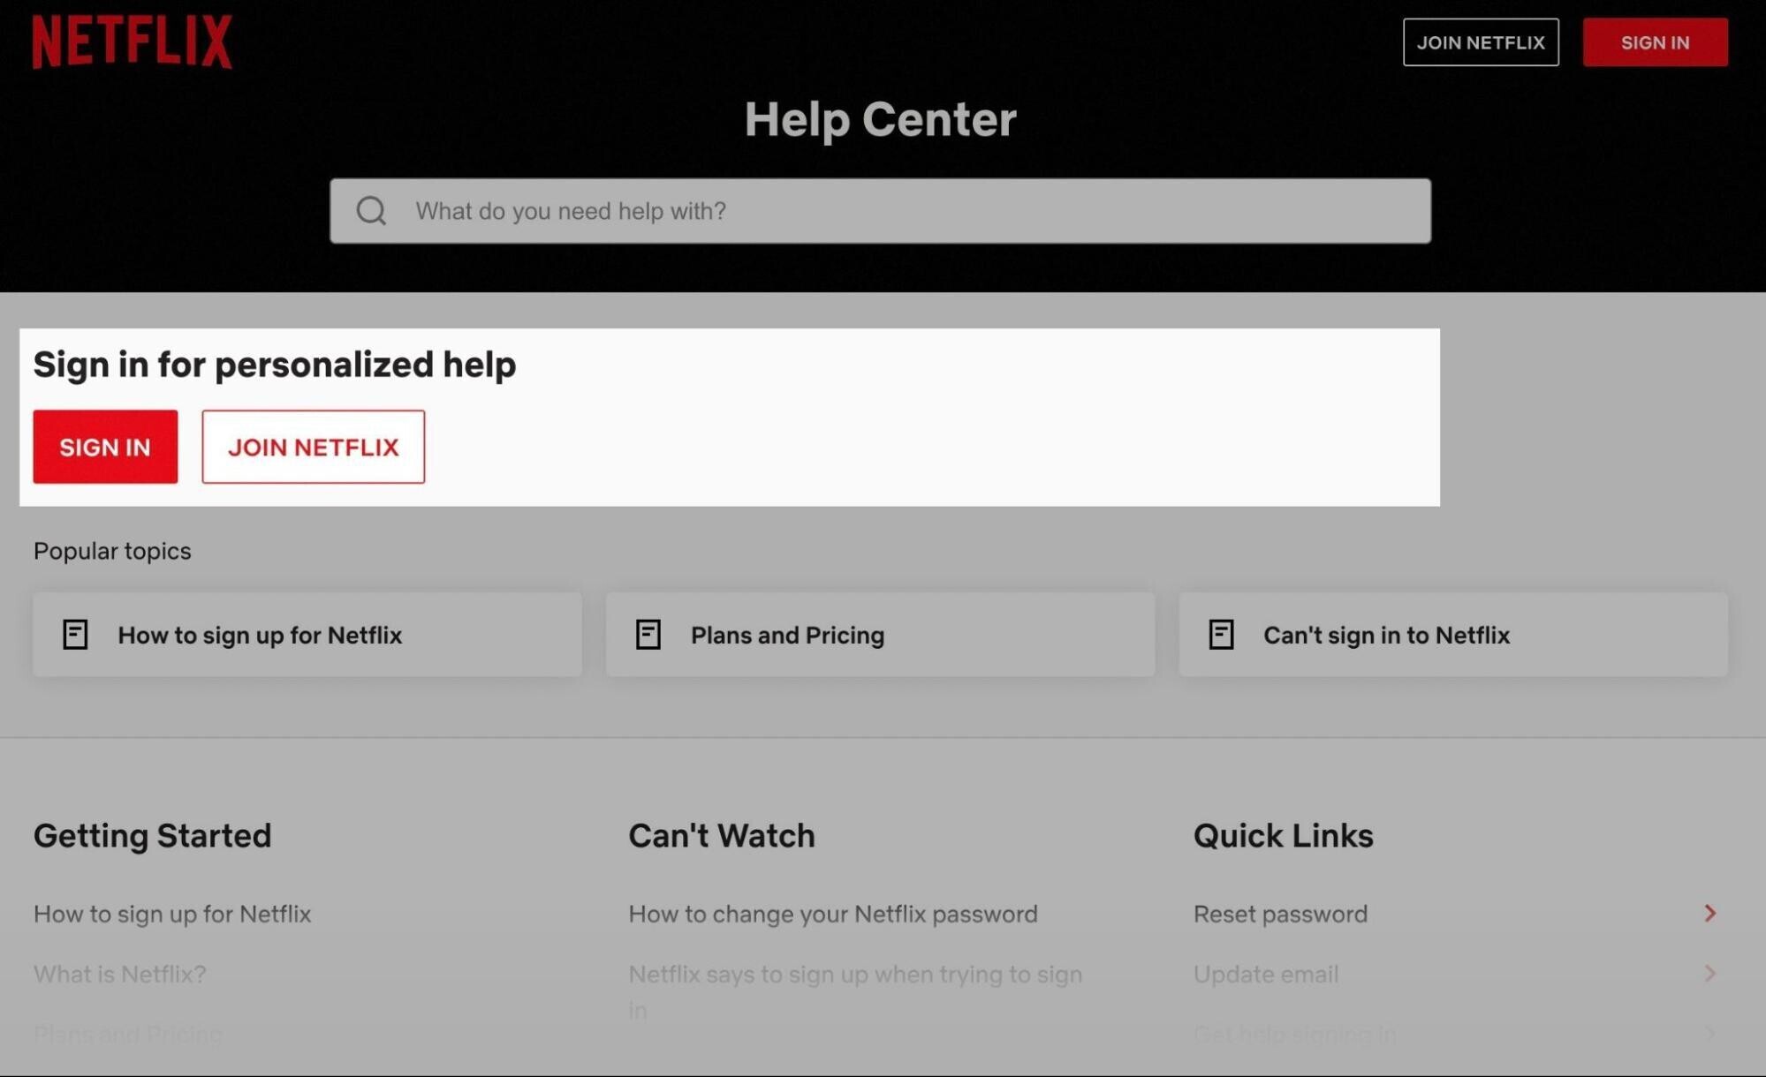This screenshot has height=1077, width=1766.
Task: Click the Can't sign in icon
Action: pyautogui.click(x=1220, y=633)
